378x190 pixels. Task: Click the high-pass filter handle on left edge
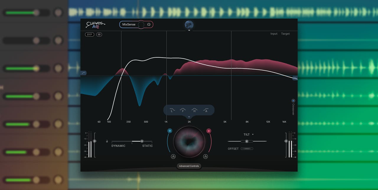click(x=84, y=73)
